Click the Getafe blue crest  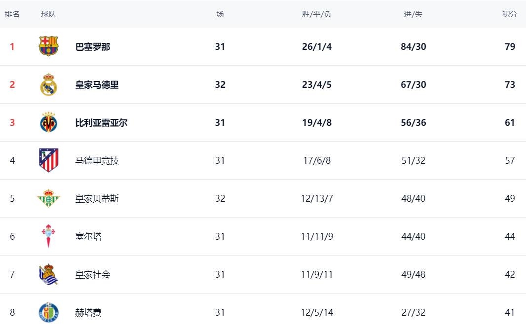click(x=48, y=312)
